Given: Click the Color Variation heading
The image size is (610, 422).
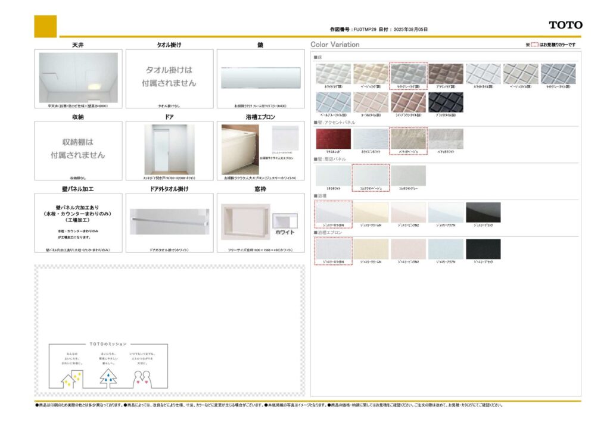Looking at the screenshot, I should [335, 45].
